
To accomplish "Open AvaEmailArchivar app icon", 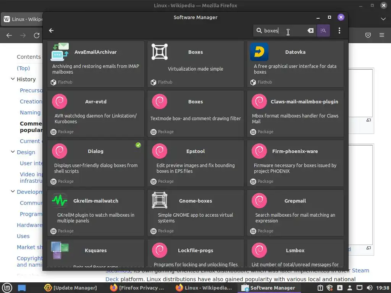I will 59,52.
